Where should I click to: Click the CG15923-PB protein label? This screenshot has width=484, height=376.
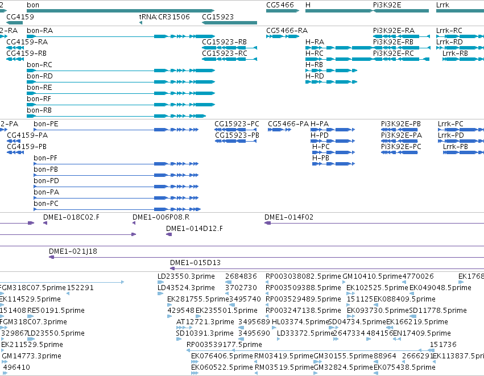[237, 135]
